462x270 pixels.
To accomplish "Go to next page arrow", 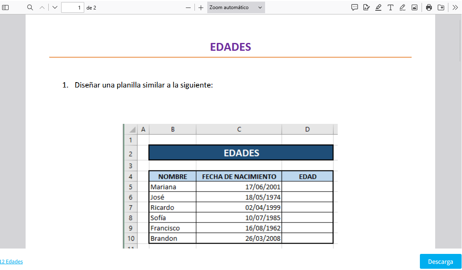I will click(x=55, y=7).
